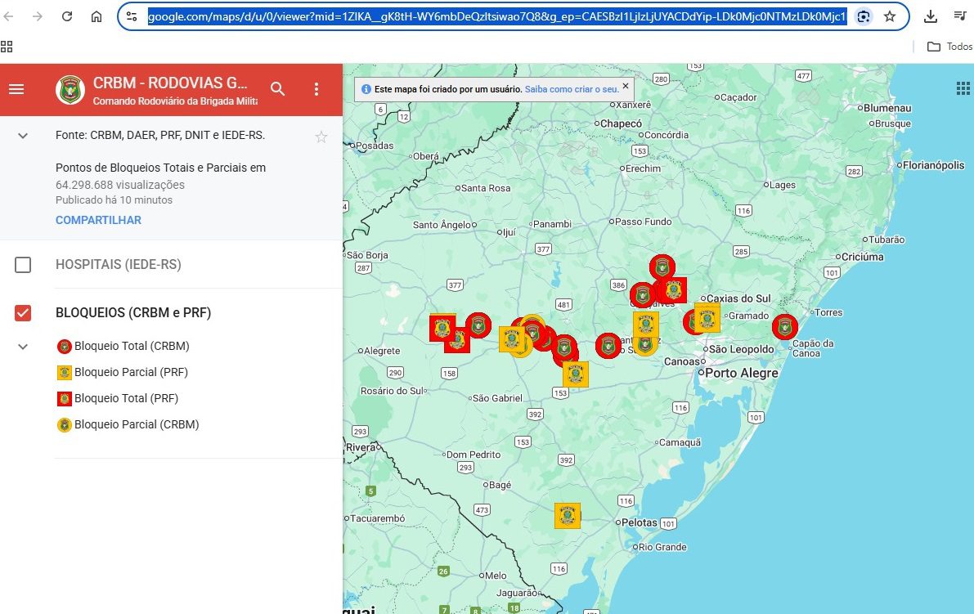
Task: Click the browser home button
Action: (97, 16)
